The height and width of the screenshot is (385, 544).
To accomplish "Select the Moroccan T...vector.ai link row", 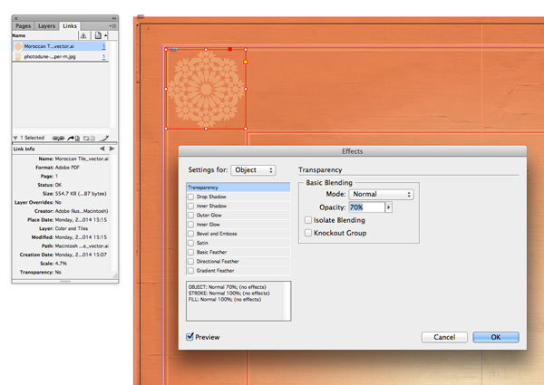I will pos(61,46).
